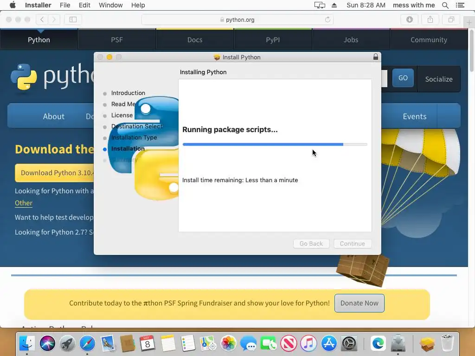Open the File menu

coord(65,5)
